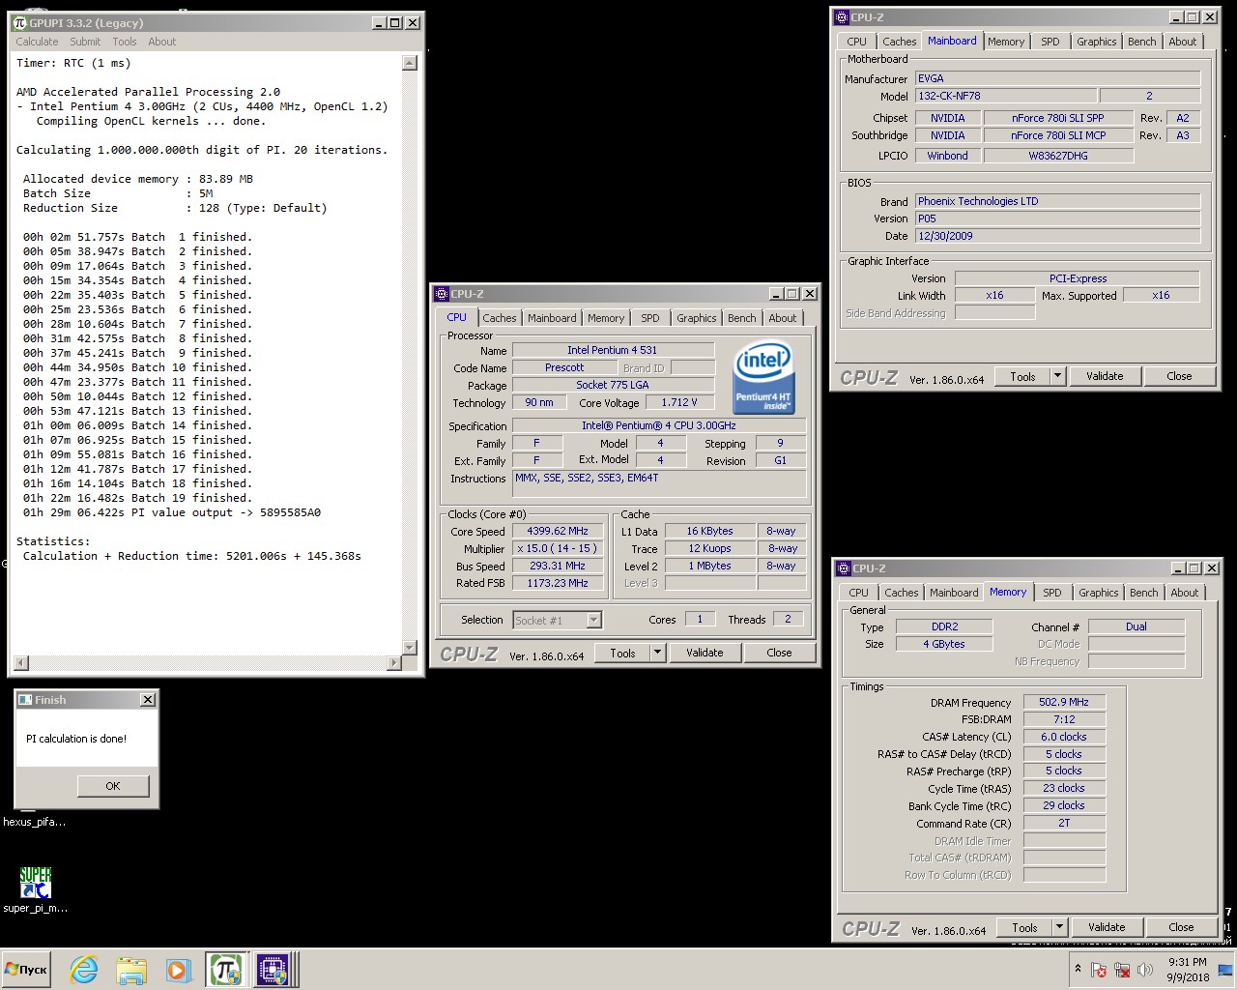Select the Core Voltage value 1.712 V

(679, 402)
